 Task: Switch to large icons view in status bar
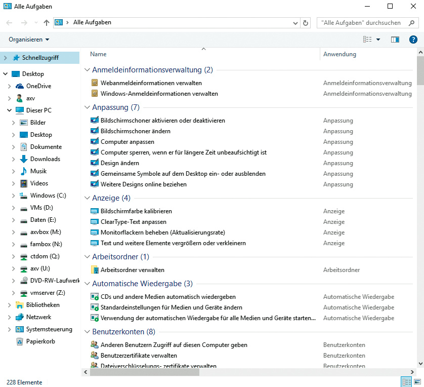point(417,382)
